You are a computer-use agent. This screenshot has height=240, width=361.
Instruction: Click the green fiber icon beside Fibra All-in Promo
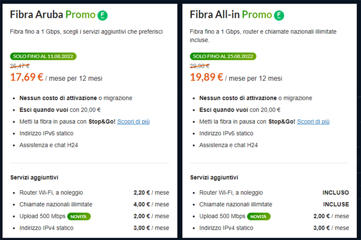point(279,15)
